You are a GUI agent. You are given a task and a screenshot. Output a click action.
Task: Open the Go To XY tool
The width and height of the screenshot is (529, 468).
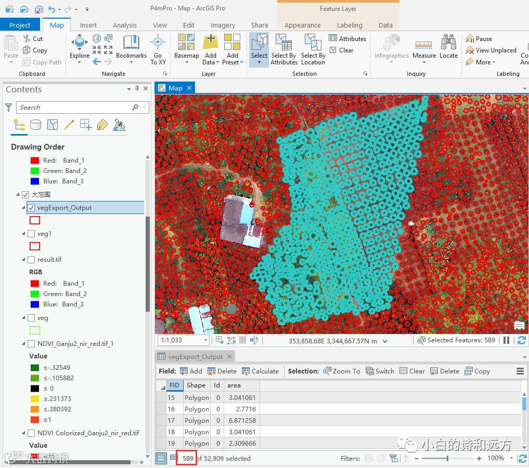pos(158,49)
